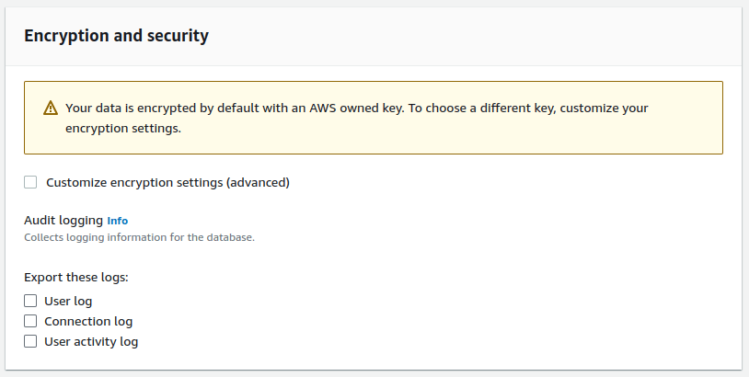
Task: Click the 'User log' label text
Action: pyautogui.click(x=68, y=301)
